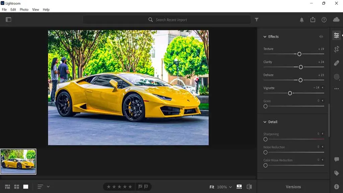Screen dimensions: 343x193
Task: Click the Fit zoom button
Action: 212,187
